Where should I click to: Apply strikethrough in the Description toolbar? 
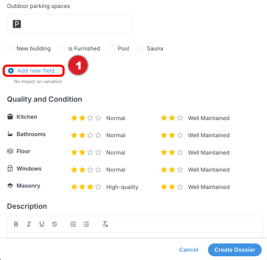54,224
